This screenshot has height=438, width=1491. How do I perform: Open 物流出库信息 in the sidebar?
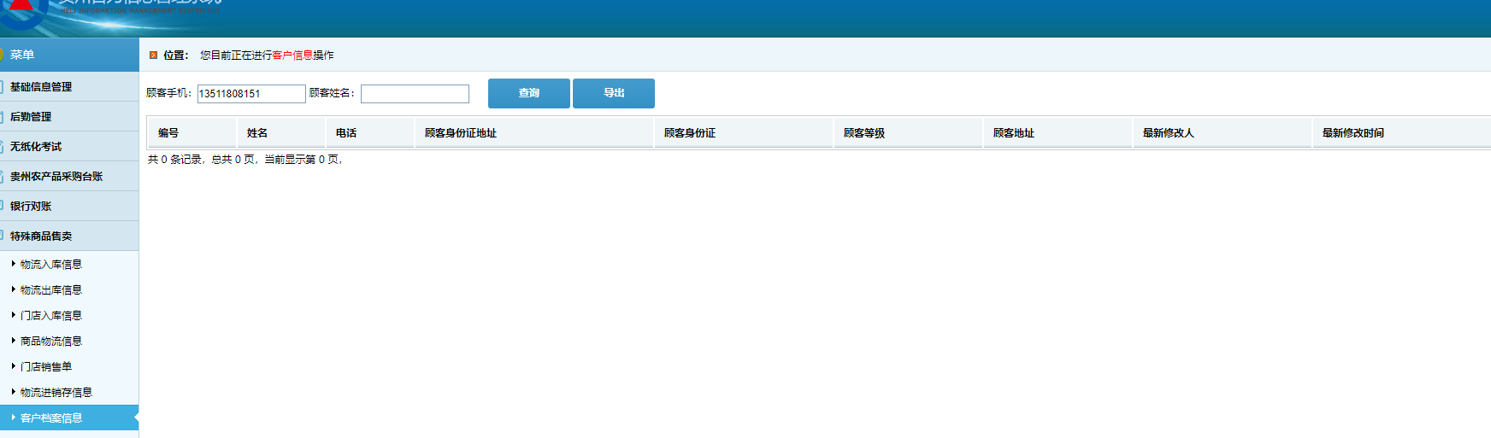pyautogui.click(x=51, y=290)
